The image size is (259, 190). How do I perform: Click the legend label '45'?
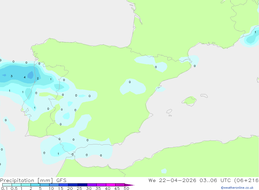(x=117, y=188)
